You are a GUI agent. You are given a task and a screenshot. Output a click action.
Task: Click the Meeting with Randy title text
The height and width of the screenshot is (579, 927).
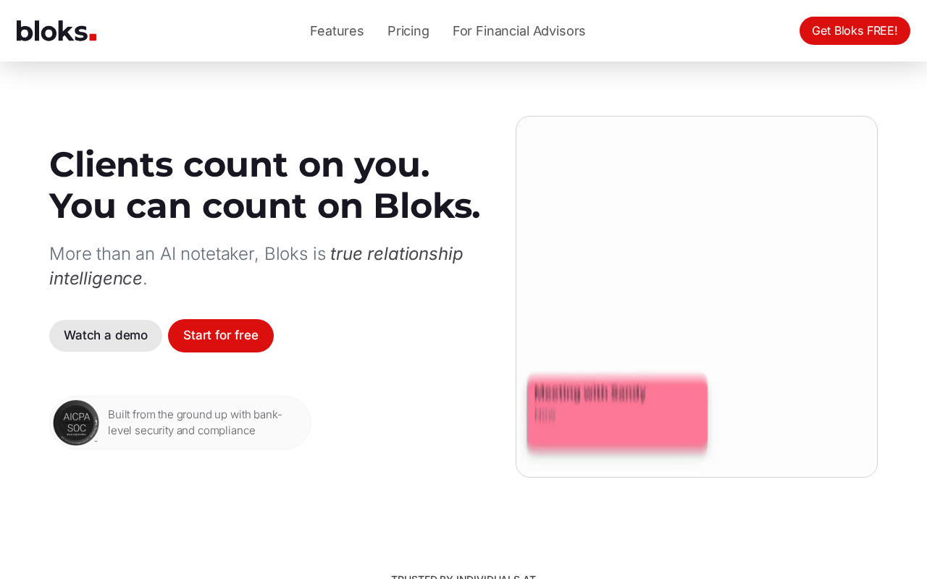pyautogui.click(x=590, y=393)
